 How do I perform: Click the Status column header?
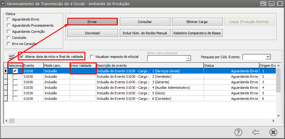(231, 66)
